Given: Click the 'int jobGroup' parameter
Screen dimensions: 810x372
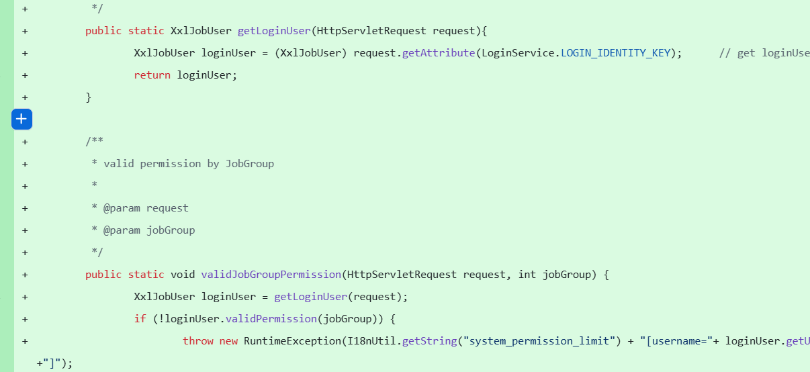Looking at the screenshot, I should pos(553,275).
